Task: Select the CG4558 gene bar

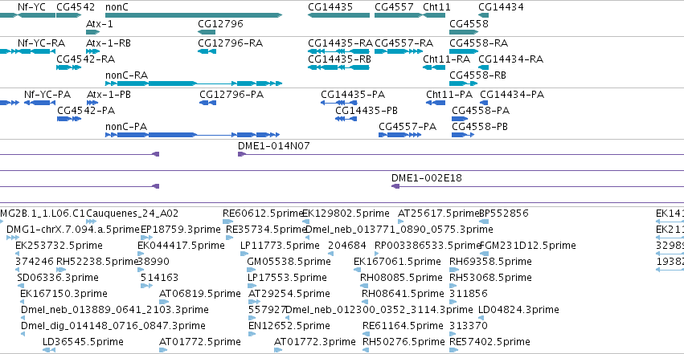Action: click(464, 32)
